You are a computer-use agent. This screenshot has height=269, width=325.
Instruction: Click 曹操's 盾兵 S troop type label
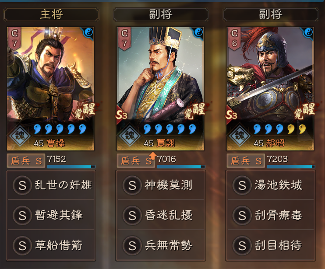tap(26, 161)
